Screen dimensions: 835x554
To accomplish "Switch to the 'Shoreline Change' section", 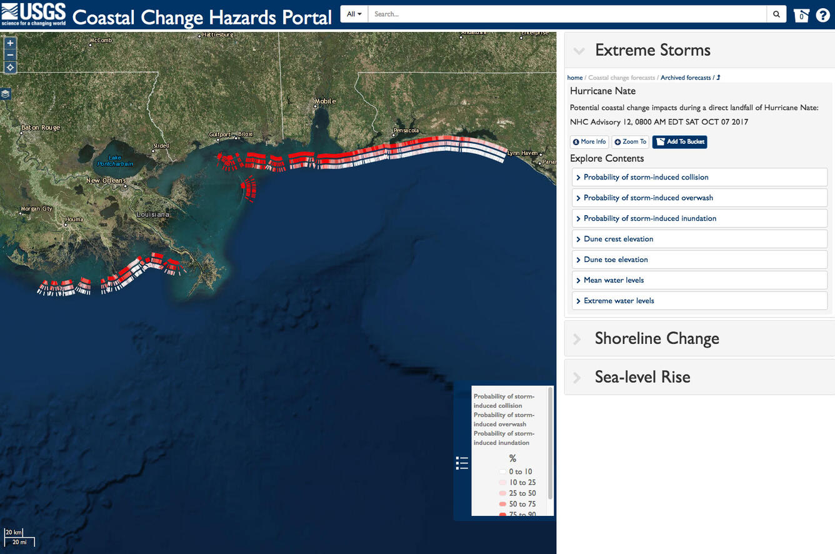I will [657, 338].
